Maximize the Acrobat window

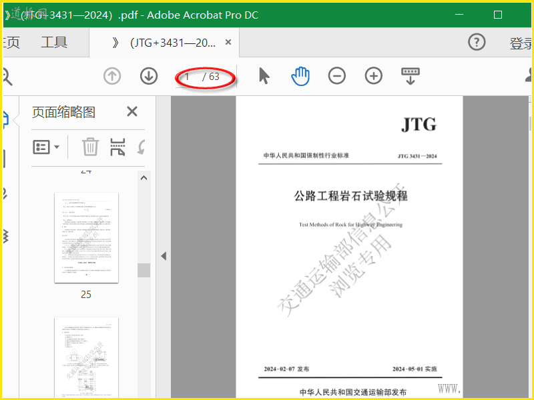[x=498, y=15]
